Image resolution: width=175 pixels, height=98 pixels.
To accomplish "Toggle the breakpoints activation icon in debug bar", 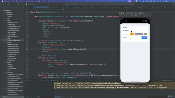I will pos(27,81).
